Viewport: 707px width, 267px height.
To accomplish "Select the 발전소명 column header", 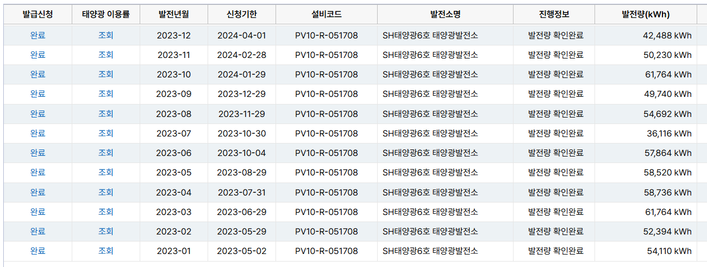I will point(445,15).
